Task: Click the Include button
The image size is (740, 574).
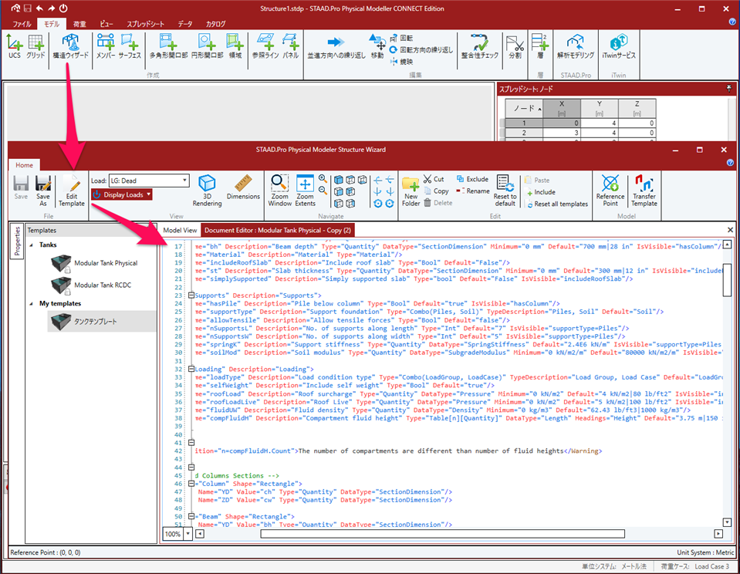Action: point(541,192)
